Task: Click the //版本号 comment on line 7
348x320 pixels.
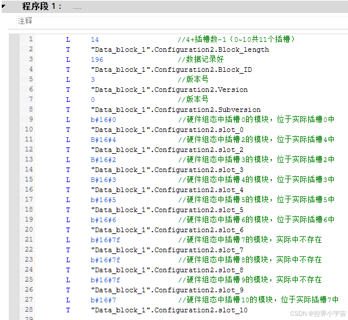Action: (x=193, y=99)
